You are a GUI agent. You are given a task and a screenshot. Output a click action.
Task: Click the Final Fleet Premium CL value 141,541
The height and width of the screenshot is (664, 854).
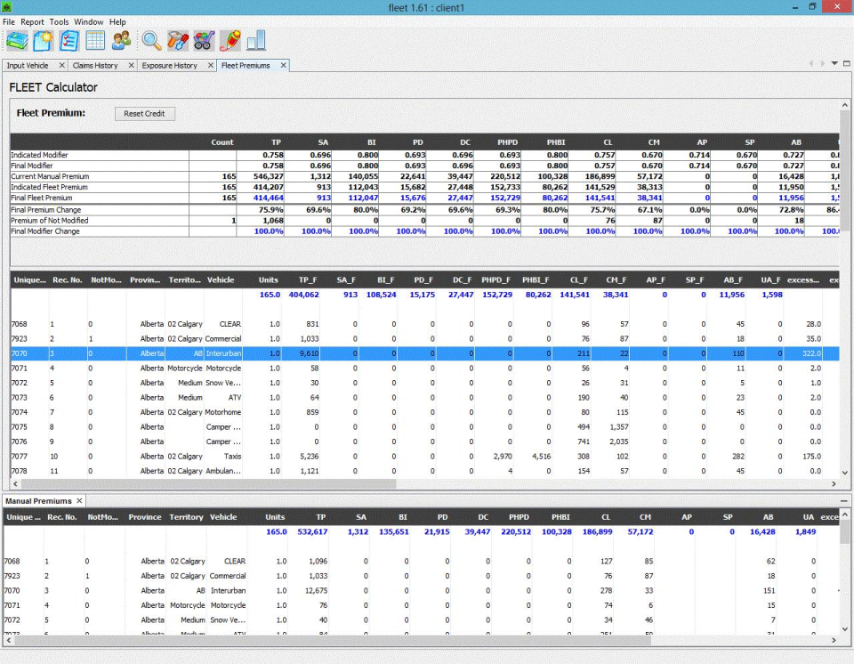pos(600,198)
